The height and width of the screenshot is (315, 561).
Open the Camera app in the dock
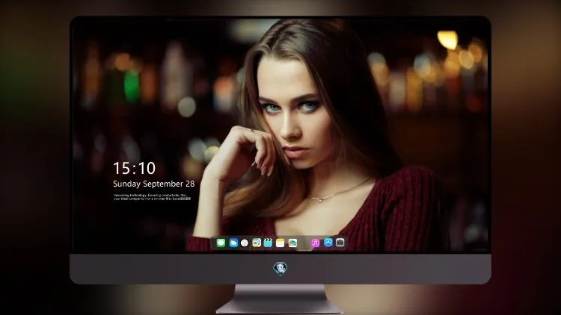coord(340,243)
